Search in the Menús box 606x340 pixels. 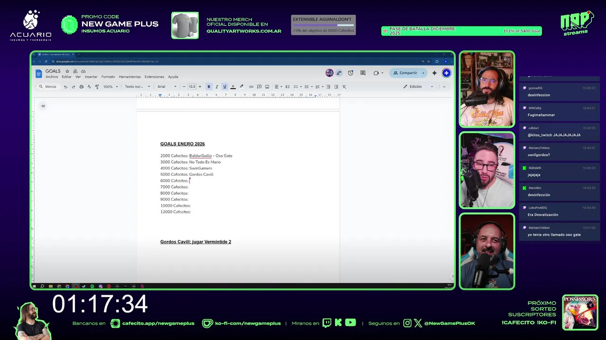pyautogui.click(x=48, y=87)
